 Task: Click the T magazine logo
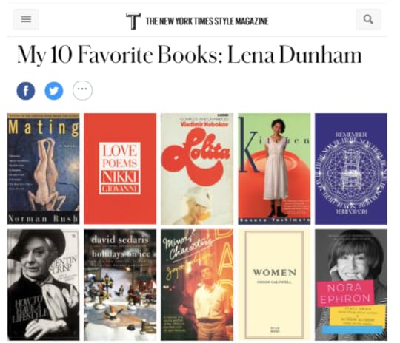133,21
